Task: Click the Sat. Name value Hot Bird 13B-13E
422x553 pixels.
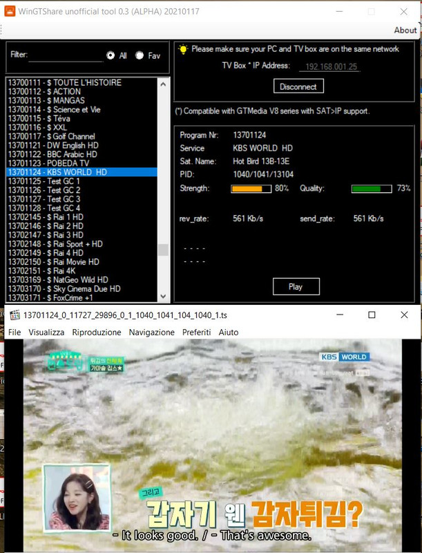Action: click(261, 161)
